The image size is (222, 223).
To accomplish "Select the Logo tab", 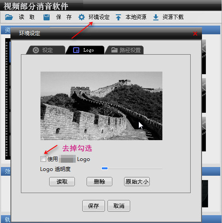I will [85, 50].
